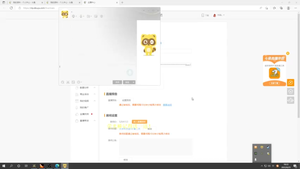300x169 pixels.
Task: Click the raccoon avatar in chat window header
Action: click(65, 14)
